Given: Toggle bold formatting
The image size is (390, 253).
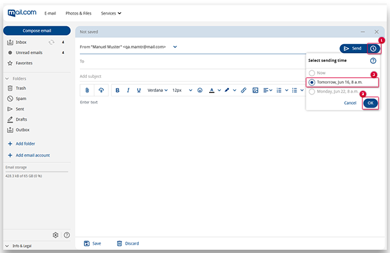Looking at the screenshot, I should (118, 90).
